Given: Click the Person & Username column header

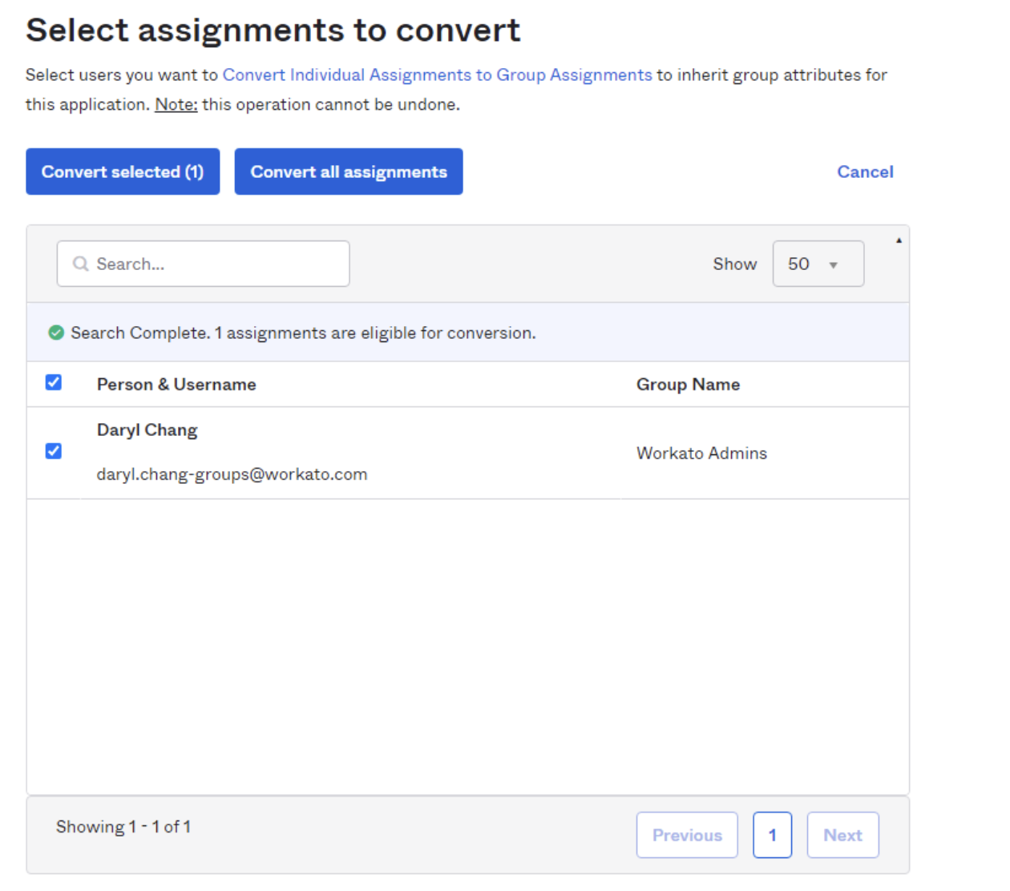Looking at the screenshot, I should pyautogui.click(x=176, y=385).
